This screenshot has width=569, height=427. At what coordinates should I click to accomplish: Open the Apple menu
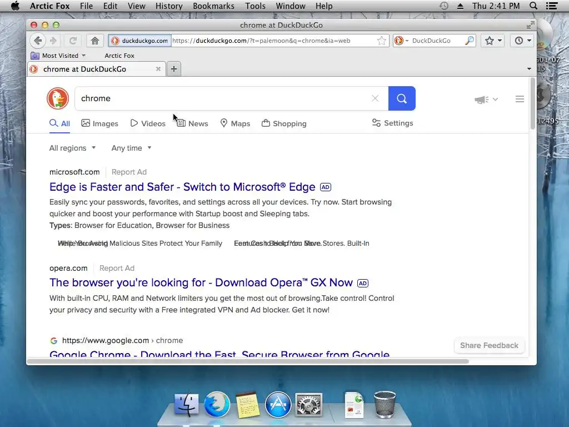coord(15,6)
